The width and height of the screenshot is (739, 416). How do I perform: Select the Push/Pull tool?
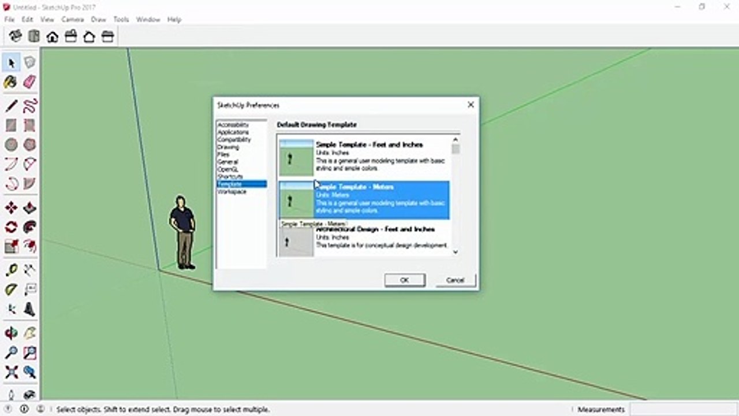point(29,208)
